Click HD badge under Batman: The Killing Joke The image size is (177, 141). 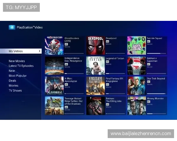tap(107, 105)
